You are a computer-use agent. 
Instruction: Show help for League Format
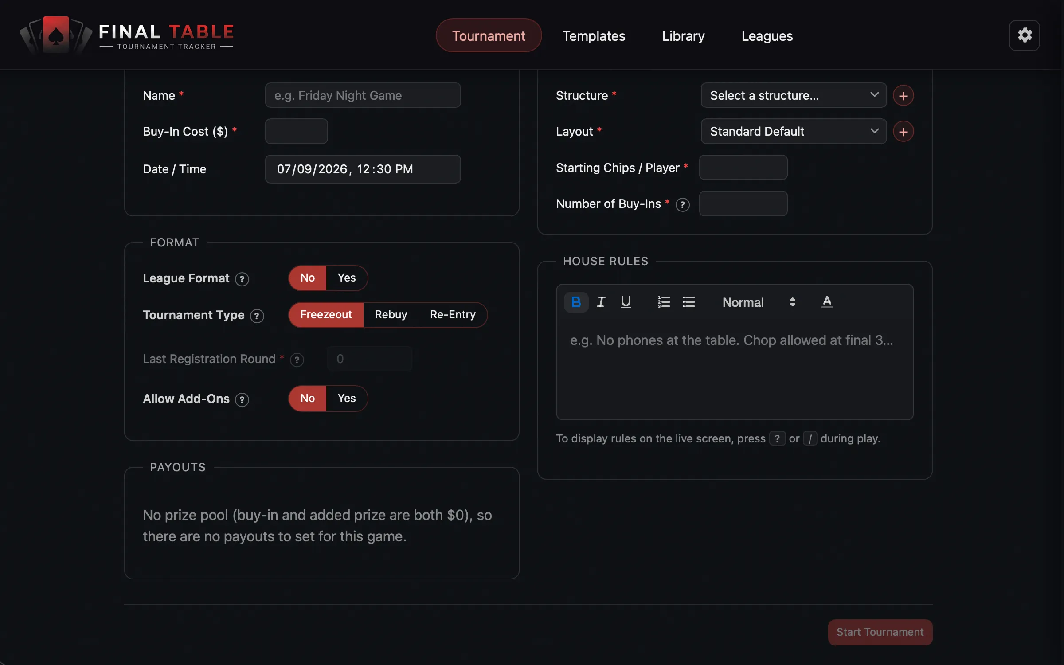242,279
